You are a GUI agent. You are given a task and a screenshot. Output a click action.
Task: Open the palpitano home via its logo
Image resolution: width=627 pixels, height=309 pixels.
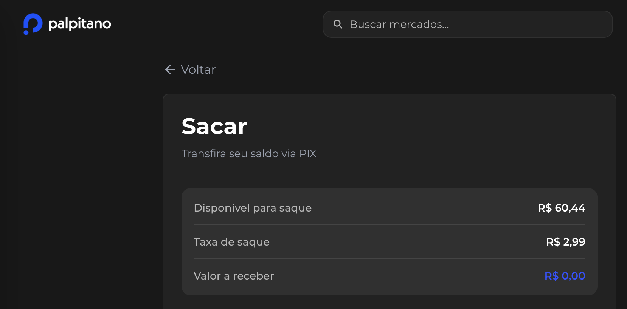click(67, 23)
